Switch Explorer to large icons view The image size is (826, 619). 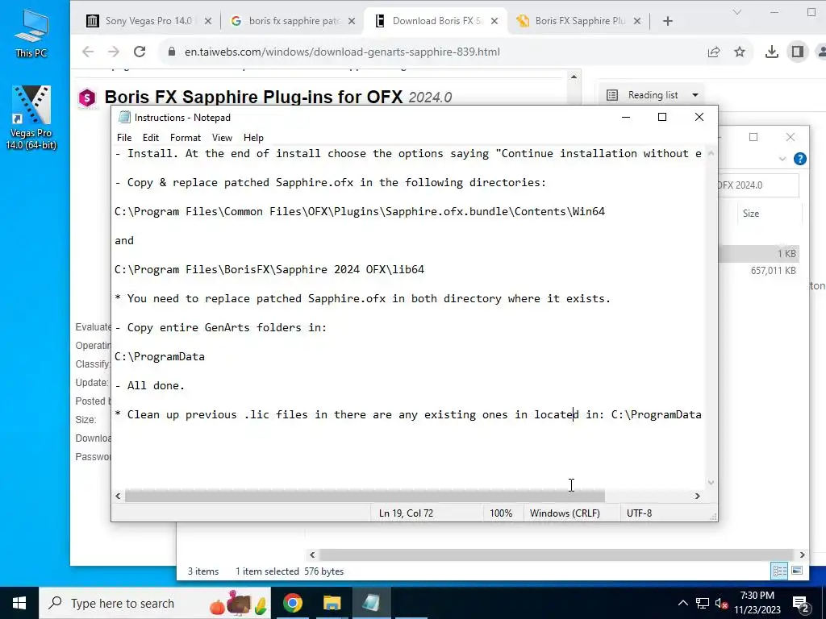coord(797,571)
